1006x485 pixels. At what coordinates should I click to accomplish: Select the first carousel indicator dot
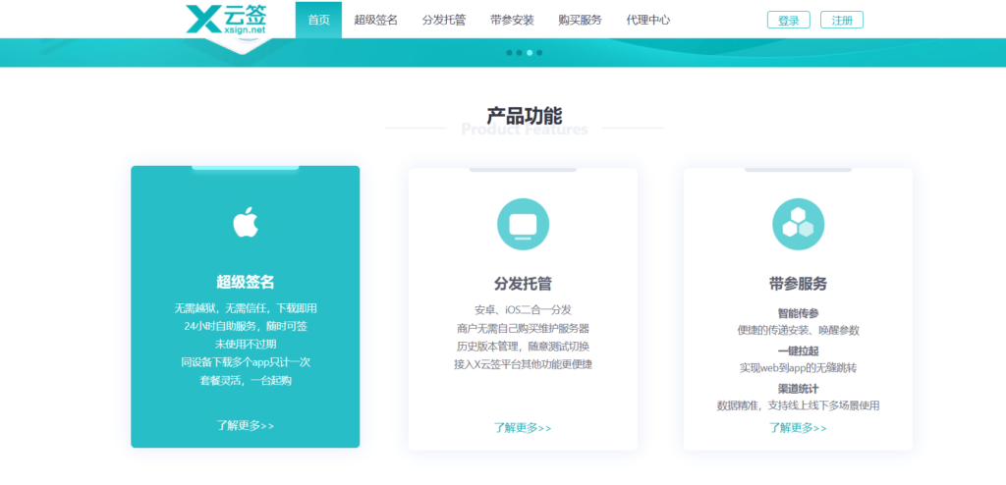[509, 52]
